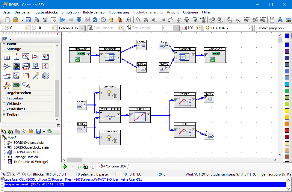
Task: Expand the Treiber category
Action: tap(4, 114)
